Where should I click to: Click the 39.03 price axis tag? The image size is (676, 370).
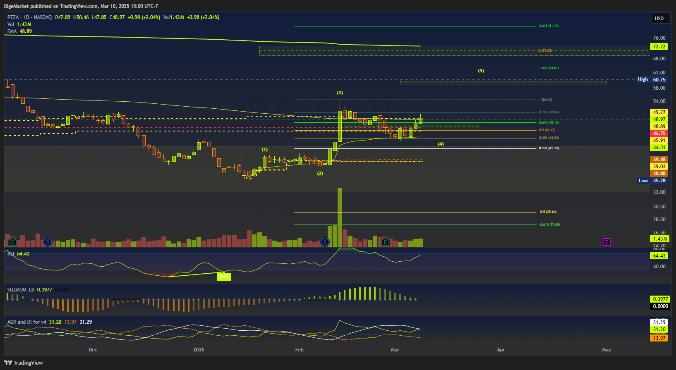tap(659, 167)
